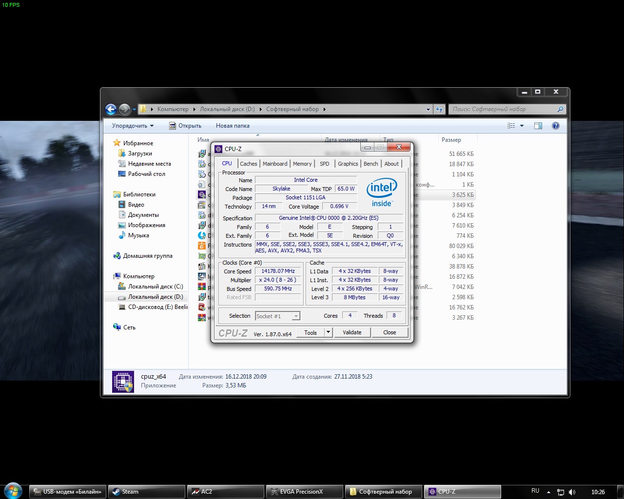Go forward in the Explorer window

[x=125, y=109]
